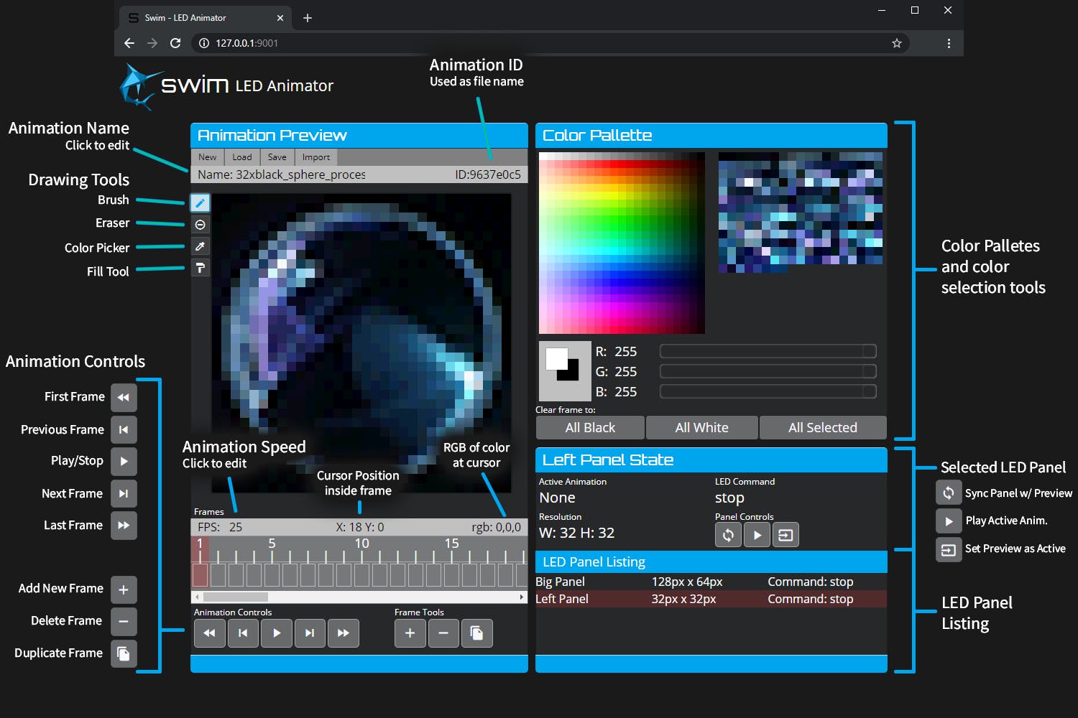
Task: Click the foreground/background color swatch
Action: (565, 370)
